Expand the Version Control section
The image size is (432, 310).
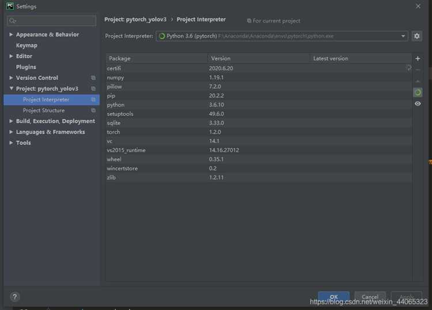[11, 78]
